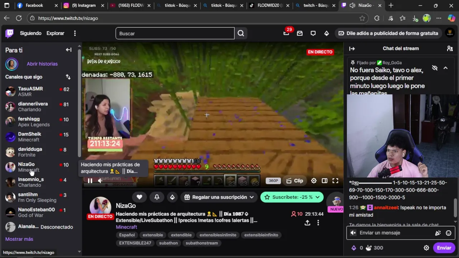
Task: Open the Insomnio_s channel
Action: pyautogui.click(x=39, y=182)
